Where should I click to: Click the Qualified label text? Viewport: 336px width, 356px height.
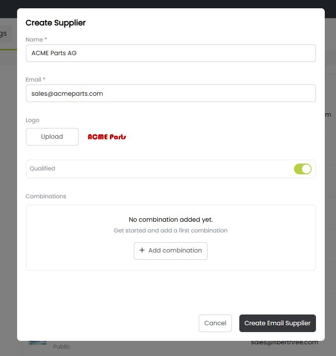42,168
